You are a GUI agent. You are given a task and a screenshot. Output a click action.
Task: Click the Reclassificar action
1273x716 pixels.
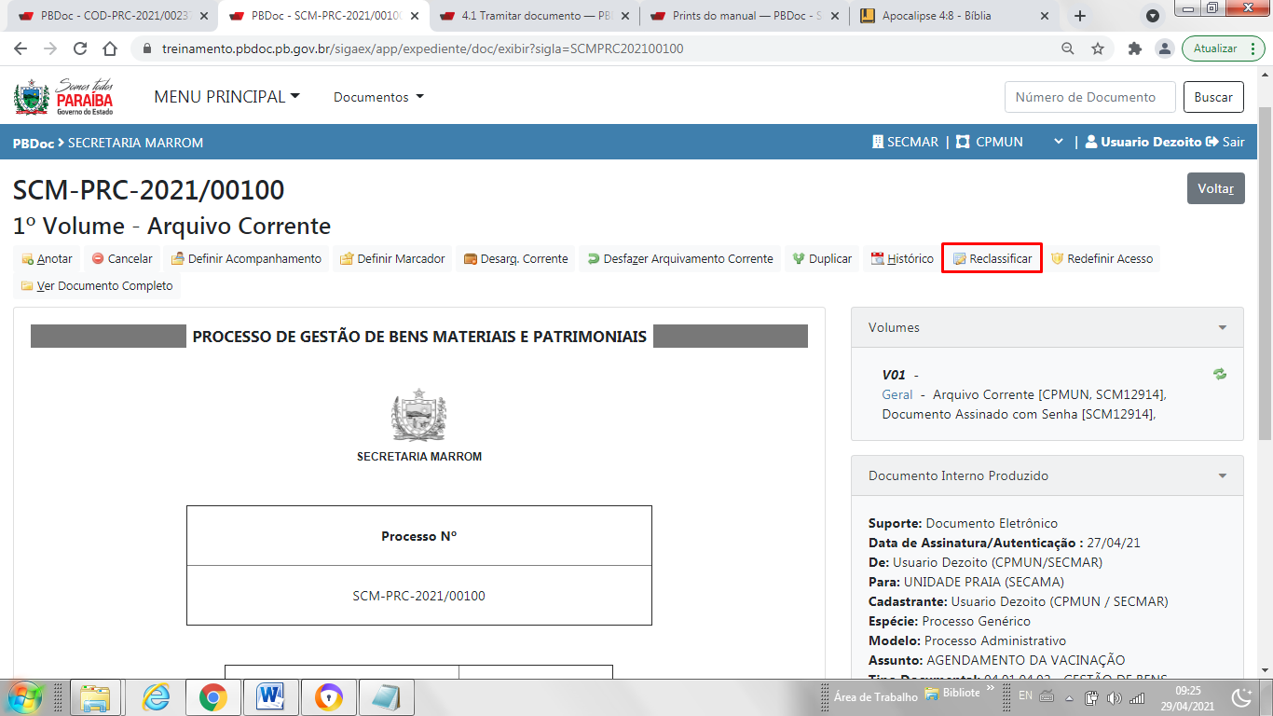coord(992,259)
